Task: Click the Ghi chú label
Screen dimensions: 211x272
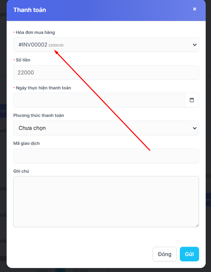Action: [x=21, y=171]
